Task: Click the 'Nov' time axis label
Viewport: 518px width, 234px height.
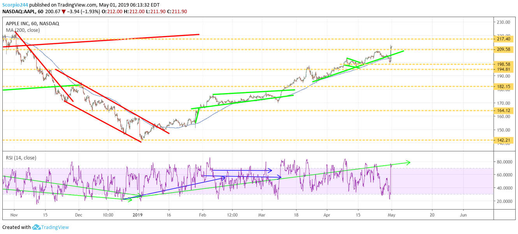Action: click(x=14, y=214)
